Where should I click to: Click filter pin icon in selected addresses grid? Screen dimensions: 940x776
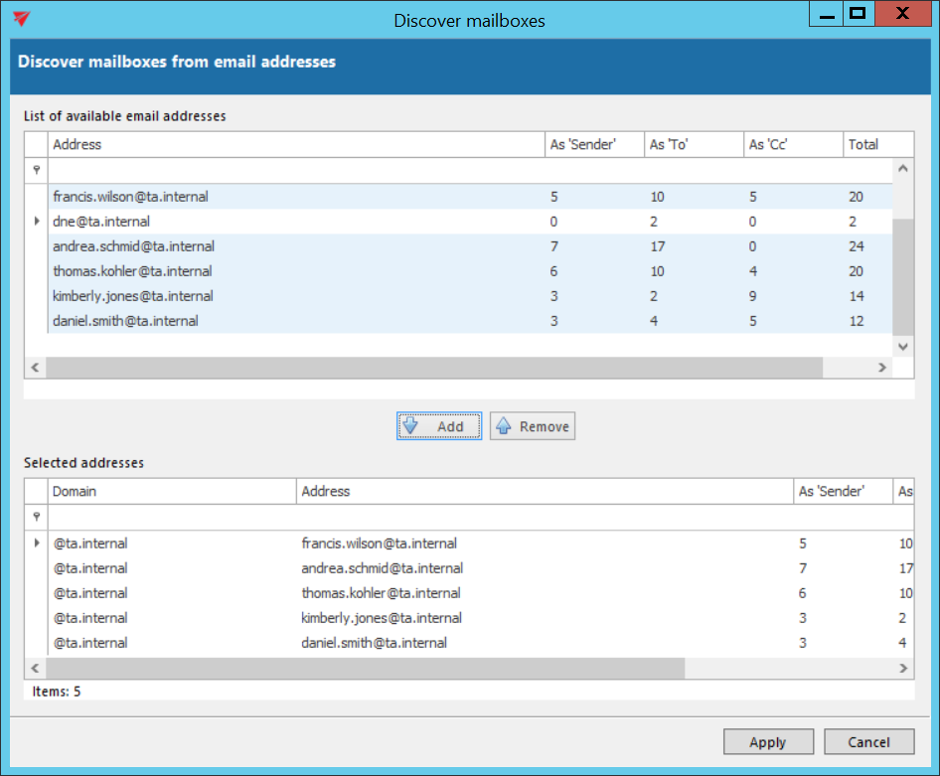37,517
